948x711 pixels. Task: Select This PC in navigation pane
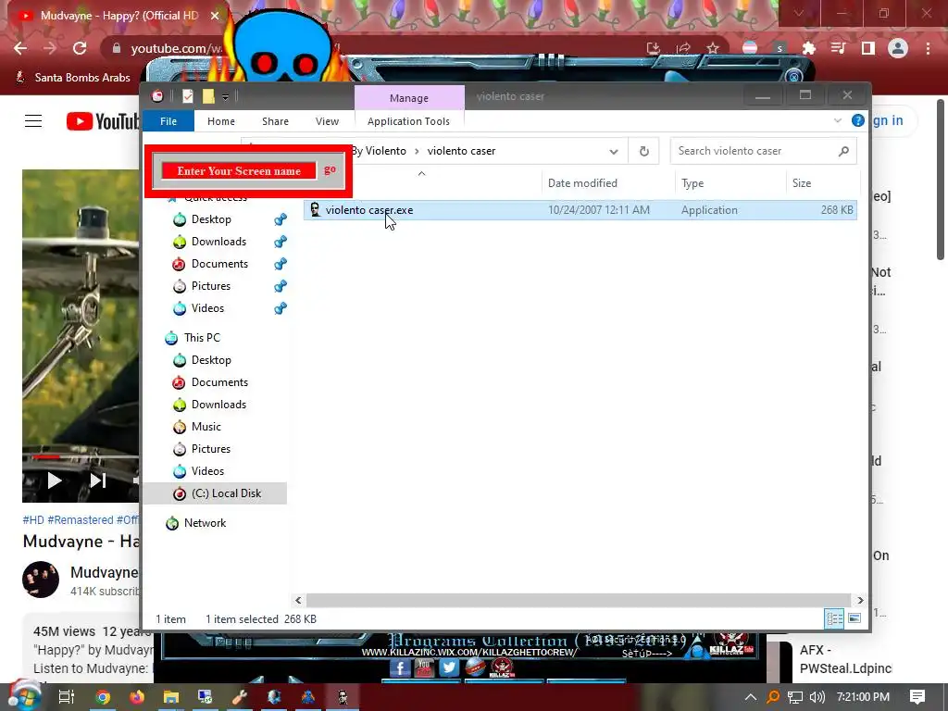tap(202, 338)
